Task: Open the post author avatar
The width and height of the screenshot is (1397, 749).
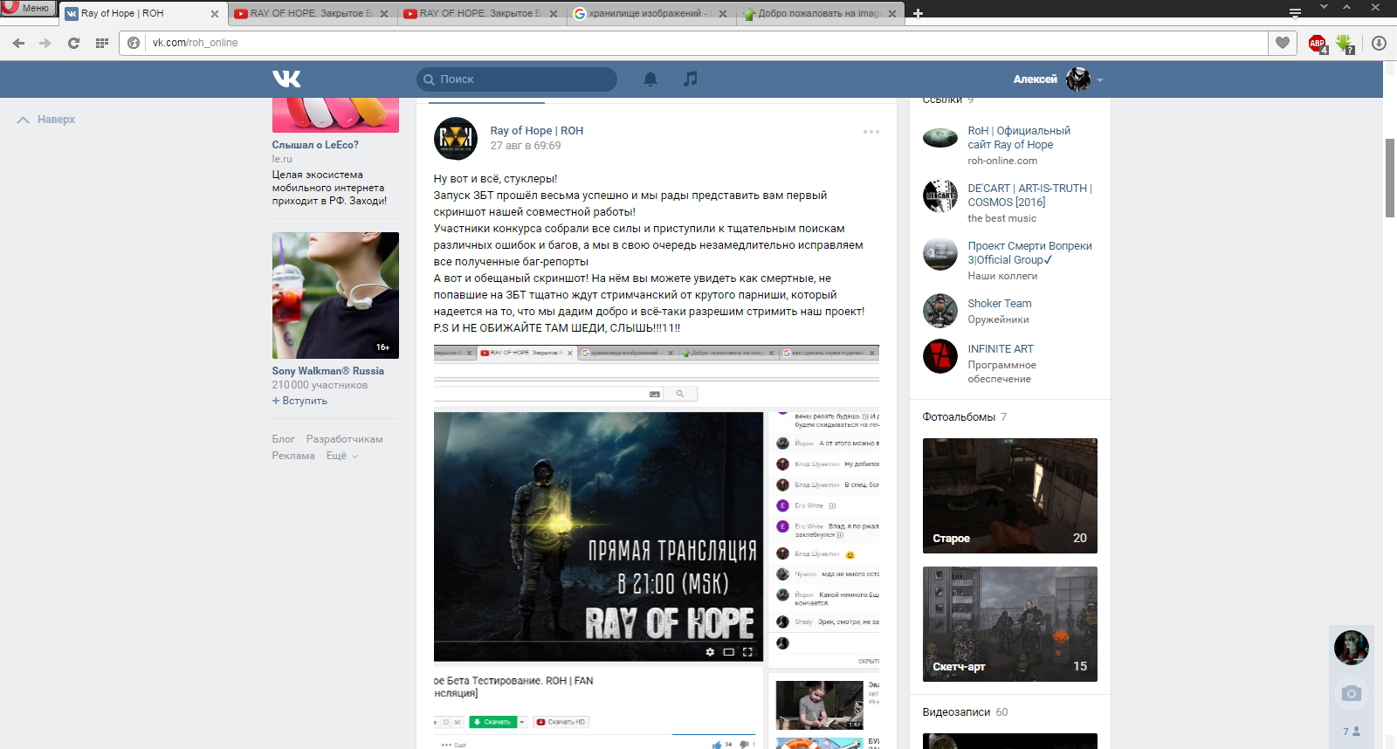Action: (x=456, y=138)
